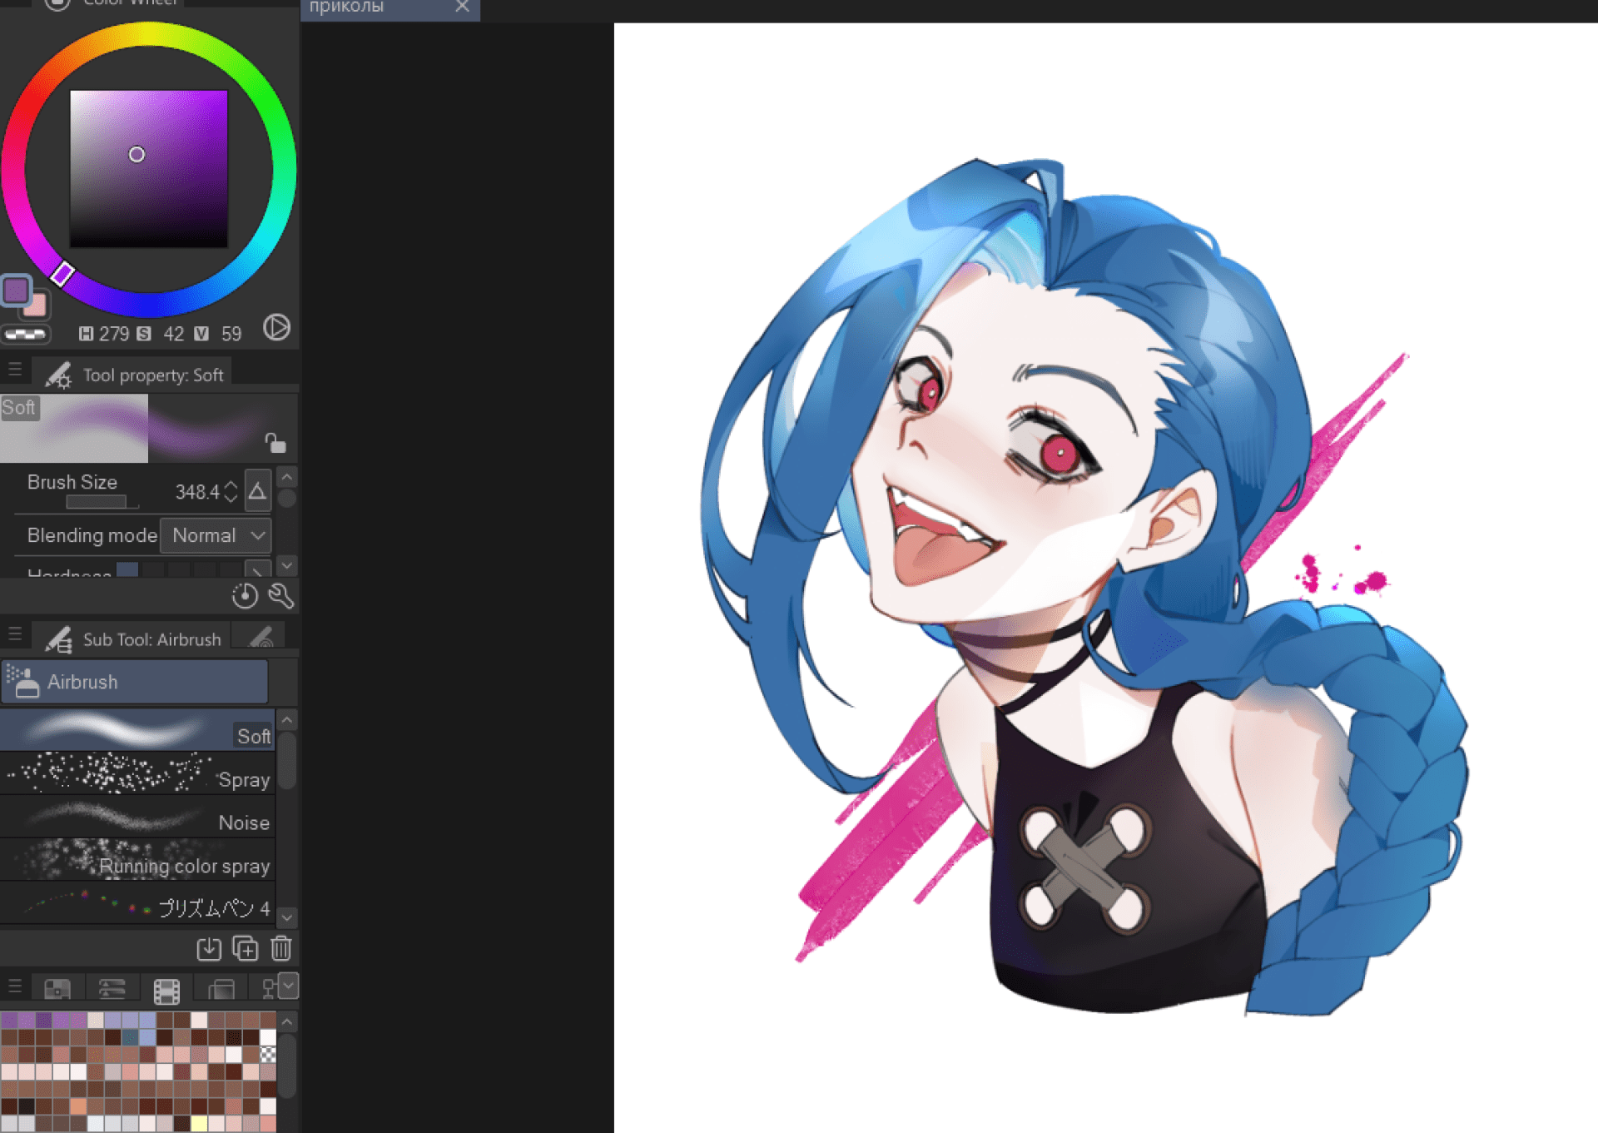Toggle the brush stroke preview lock
1598x1133 pixels.
pyautogui.click(x=275, y=442)
